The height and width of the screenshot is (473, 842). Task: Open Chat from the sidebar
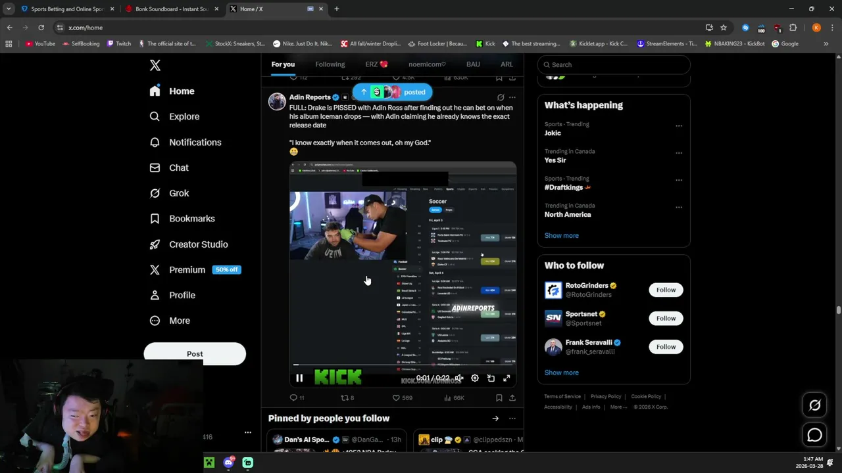(169, 168)
